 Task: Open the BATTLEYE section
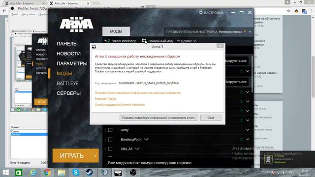tap(67, 83)
